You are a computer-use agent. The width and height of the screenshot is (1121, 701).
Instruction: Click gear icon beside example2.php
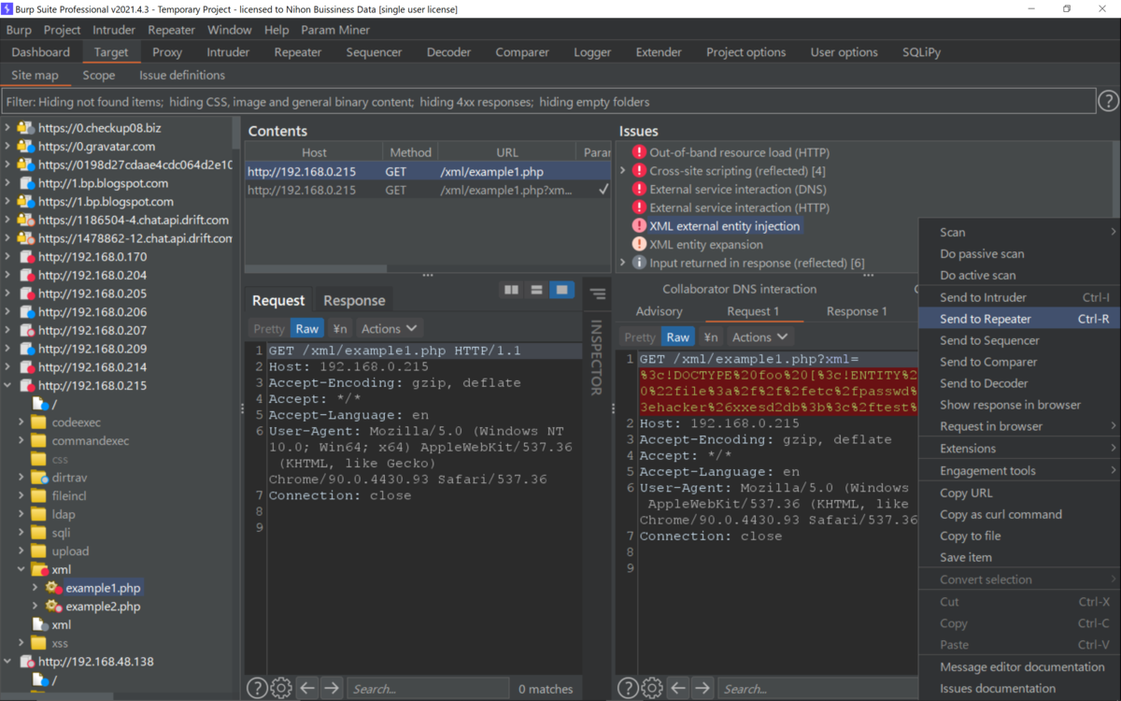click(x=53, y=607)
